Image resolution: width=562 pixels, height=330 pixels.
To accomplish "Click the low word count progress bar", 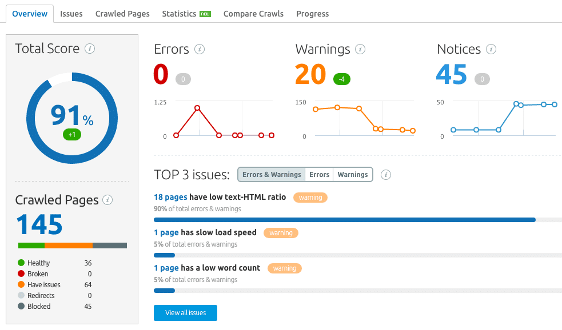I will tap(358, 291).
